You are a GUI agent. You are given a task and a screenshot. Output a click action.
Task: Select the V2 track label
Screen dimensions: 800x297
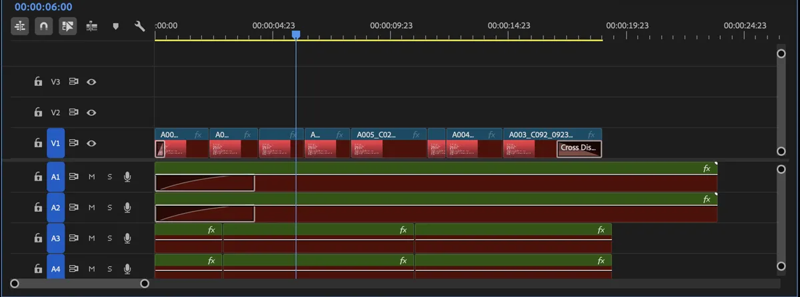pyautogui.click(x=56, y=113)
